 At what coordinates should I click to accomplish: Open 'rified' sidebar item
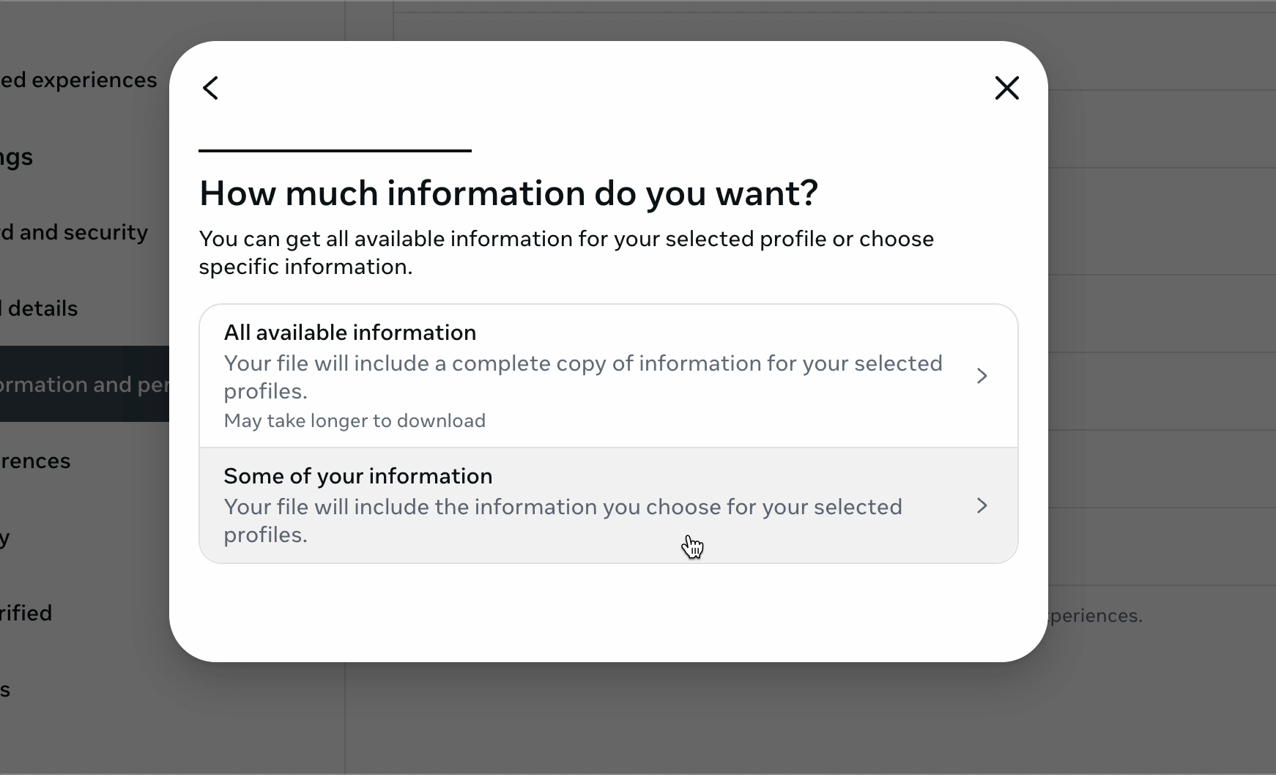tap(26, 613)
